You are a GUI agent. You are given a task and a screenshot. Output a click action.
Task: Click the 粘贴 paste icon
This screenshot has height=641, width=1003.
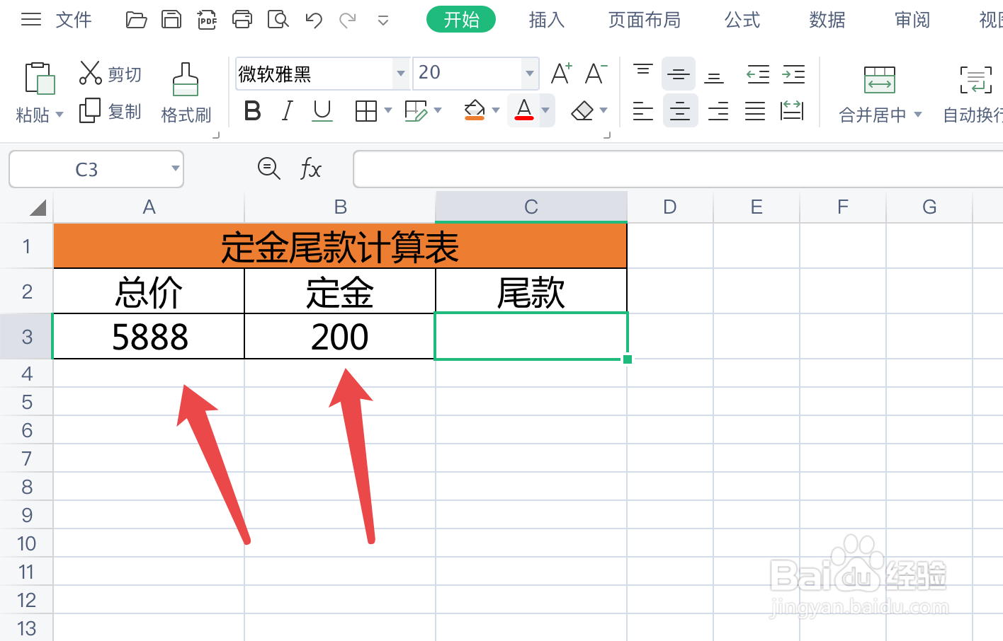click(40, 78)
